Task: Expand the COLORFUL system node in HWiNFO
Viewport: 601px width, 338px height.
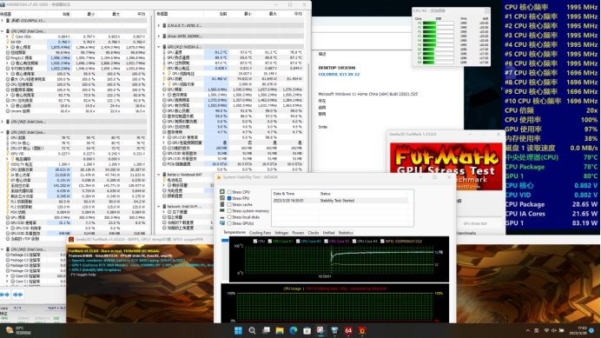Action: click(x=3, y=20)
